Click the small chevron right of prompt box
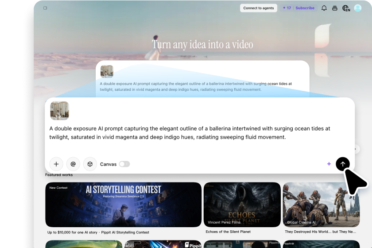Image resolution: width=372 pixels, height=248 pixels. click(x=355, y=149)
